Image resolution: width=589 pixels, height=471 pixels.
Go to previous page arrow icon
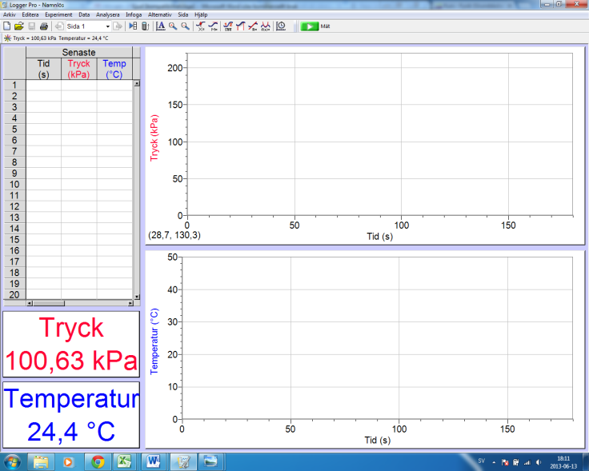click(x=59, y=26)
